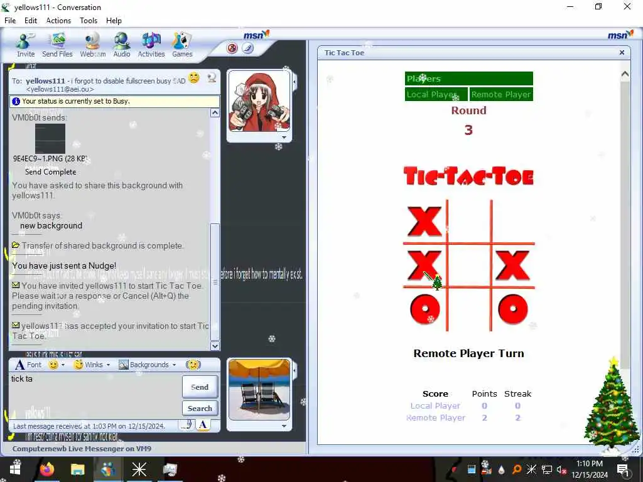Open the Font settings button
The width and height of the screenshot is (643, 482).
point(28,365)
